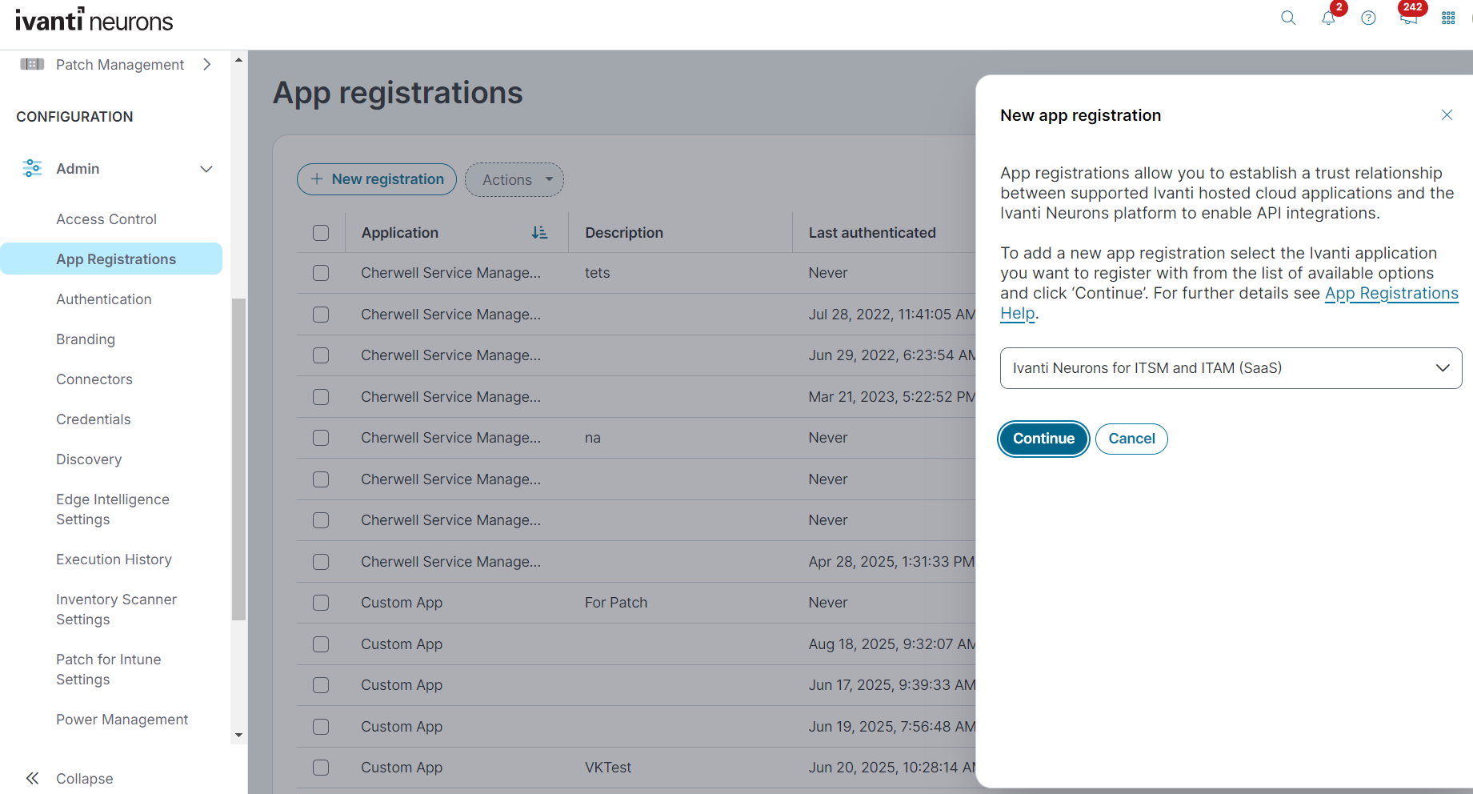Open announcements megaphone with 242 badge
Image resolution: width=1473 pixels, height=794 pixels.
[1409, 18]
